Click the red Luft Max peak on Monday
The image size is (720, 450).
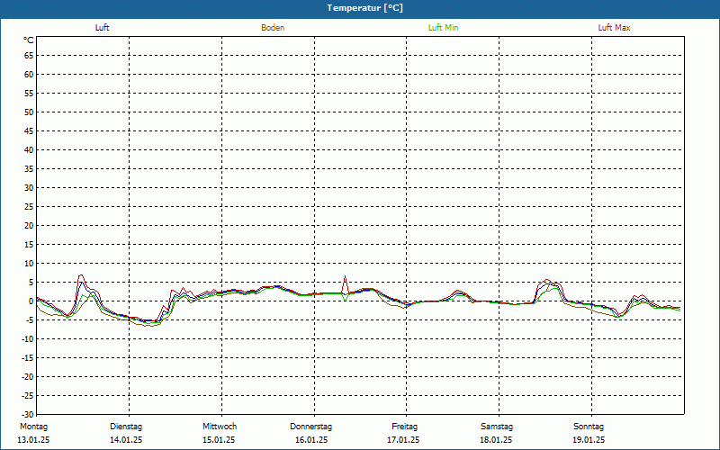81,275
